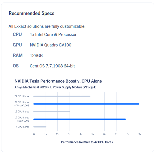Image resolution: width=155 pixels, height=155 pixels.
Task: Click the chart title NVIDIA Tesla Performance Boost
Action: pos(58,81)
